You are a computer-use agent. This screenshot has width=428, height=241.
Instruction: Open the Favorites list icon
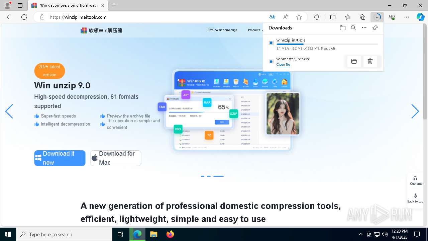click(x=348, y=17)
